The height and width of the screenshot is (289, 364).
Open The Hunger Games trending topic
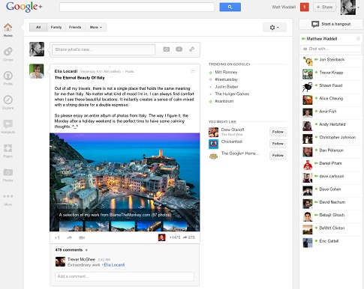[232, 94]
